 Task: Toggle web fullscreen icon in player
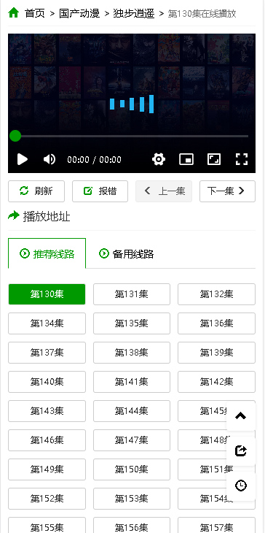tap(214, 158)
